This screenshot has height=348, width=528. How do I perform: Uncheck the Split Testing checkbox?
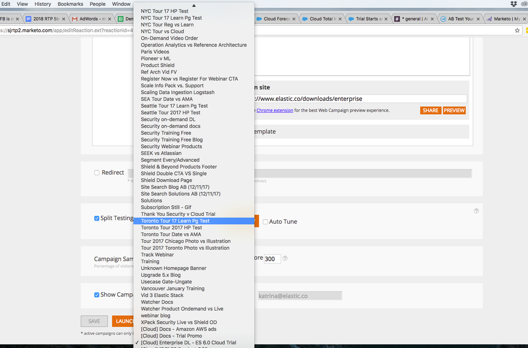[97, 218]
